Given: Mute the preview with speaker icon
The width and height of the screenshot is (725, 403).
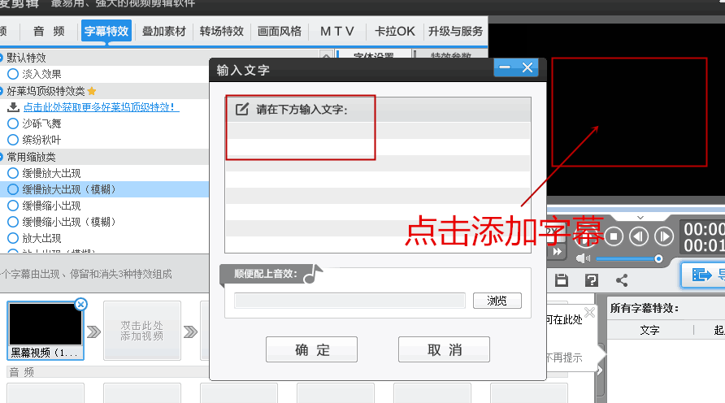Looking at the screenshot, I should pyautogui.click(x=583, y=258).
